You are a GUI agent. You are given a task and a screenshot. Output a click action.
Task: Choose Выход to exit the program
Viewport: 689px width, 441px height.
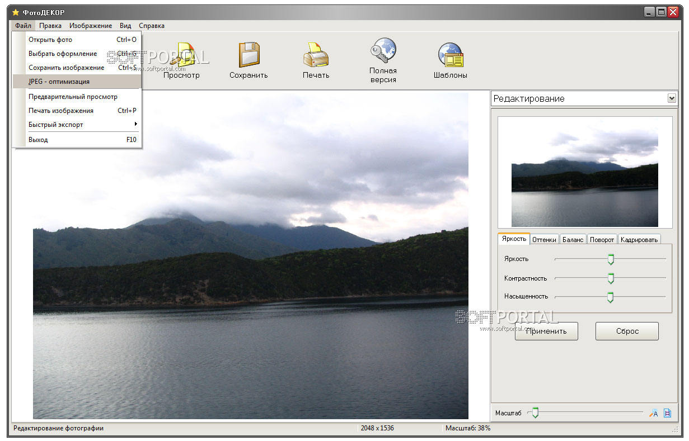point(77,140)
